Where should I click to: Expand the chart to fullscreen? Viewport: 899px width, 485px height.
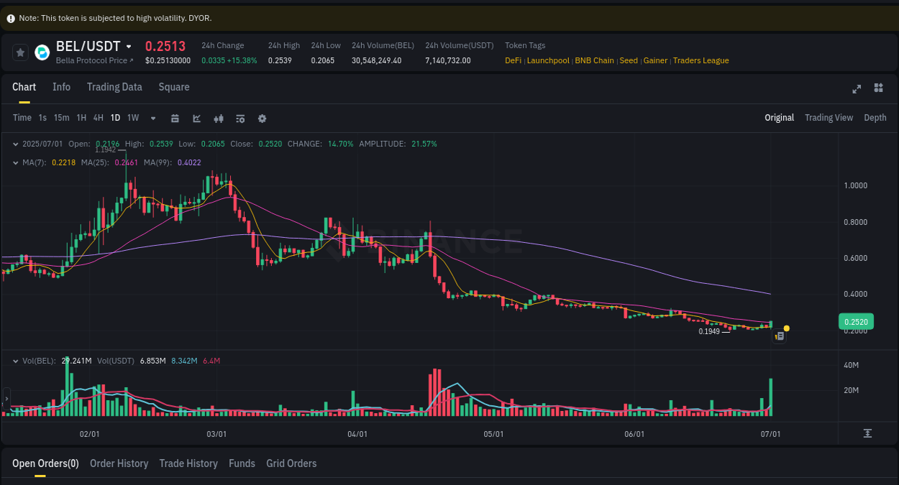[857, 88]
